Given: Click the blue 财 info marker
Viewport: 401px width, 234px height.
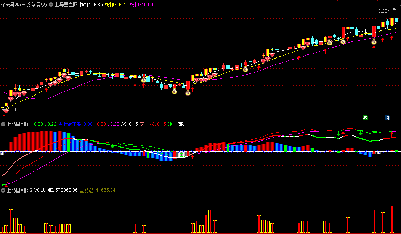Looking at the screenshot, I should click(x=387, y=118).
